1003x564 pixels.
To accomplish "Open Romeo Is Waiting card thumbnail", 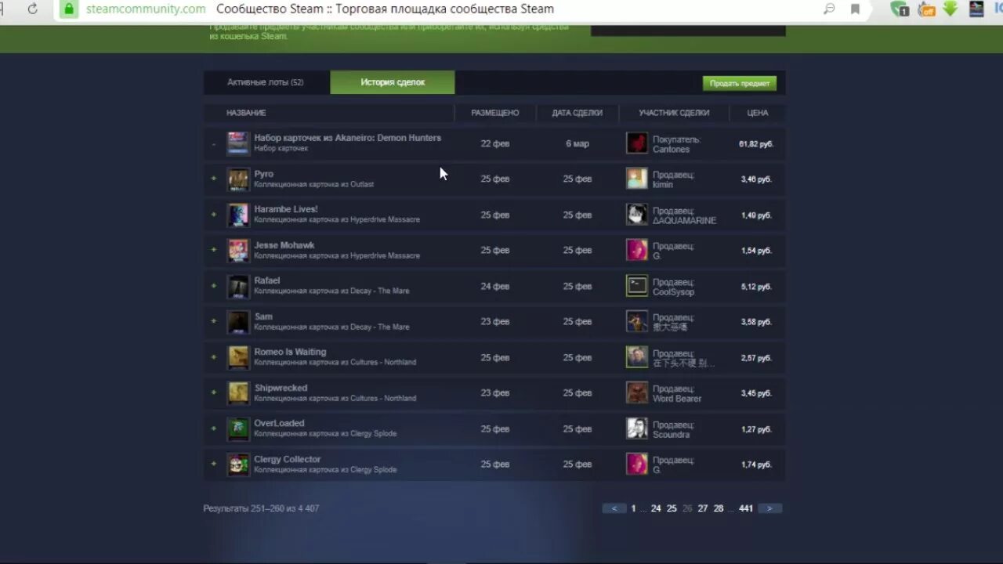I will [x=238, y=357].
